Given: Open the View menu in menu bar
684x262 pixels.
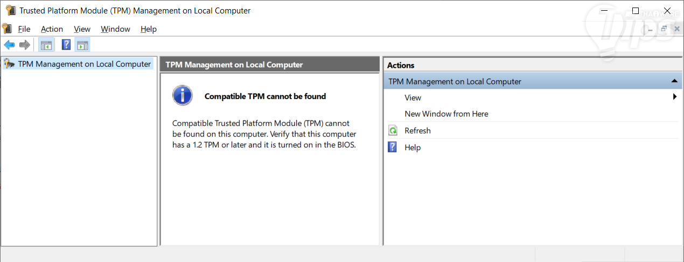Looking at the screenshot, I should point(82,29).
